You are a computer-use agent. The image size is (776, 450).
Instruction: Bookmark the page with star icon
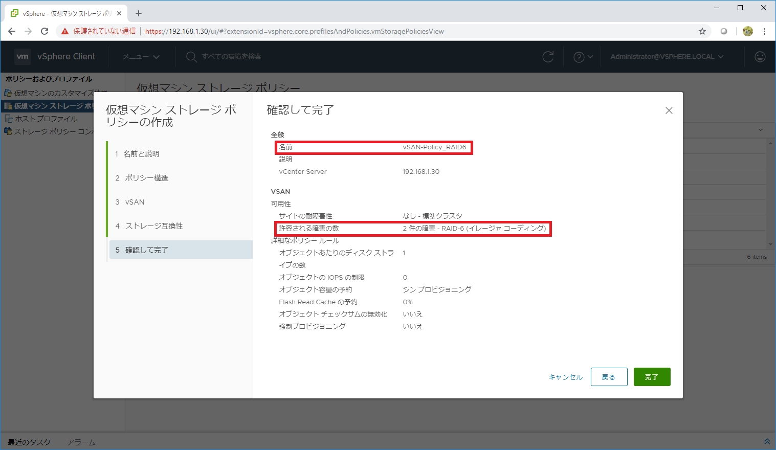pos(702,31)
